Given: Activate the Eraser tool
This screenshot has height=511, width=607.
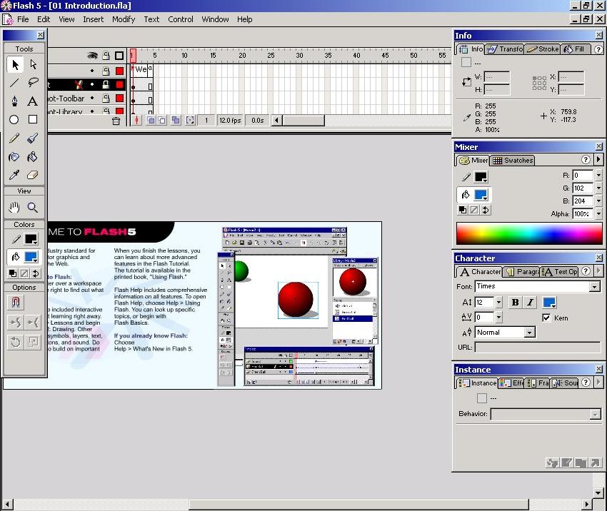Looking at the screenshot, I should pyautogui.click(x=33, y=175).
